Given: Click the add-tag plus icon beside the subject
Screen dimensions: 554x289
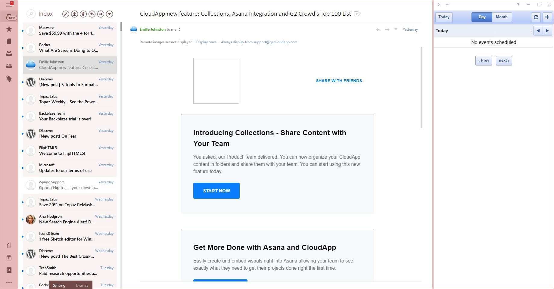Looking at the screenshot, I should click(x=357, y=14).
